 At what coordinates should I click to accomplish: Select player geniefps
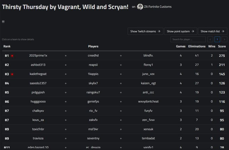pyautogui.click(x=93, y=102)
